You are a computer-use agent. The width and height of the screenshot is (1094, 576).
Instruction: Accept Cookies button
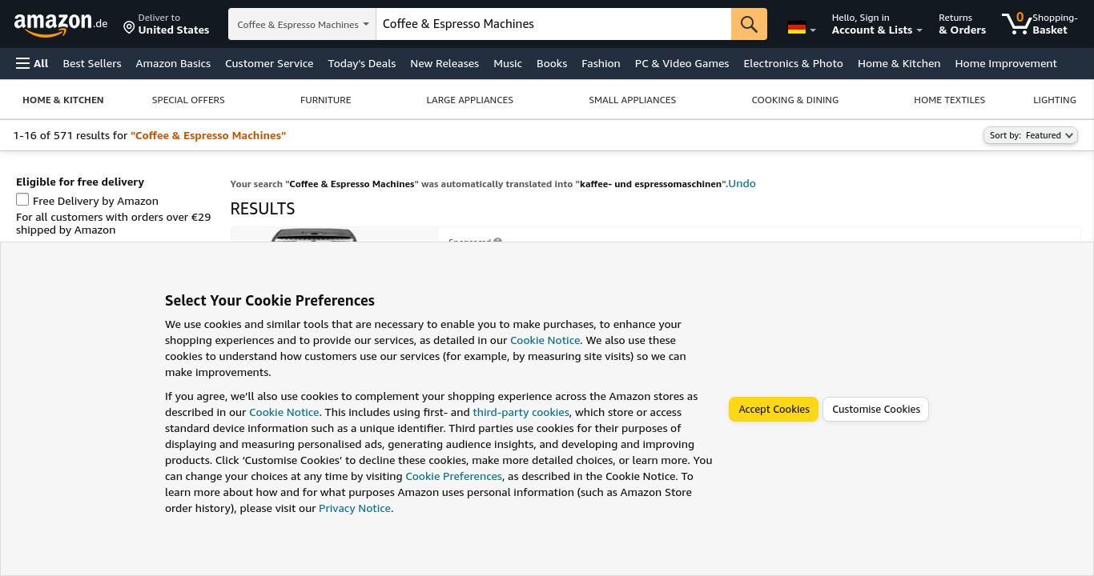(774, 409)
